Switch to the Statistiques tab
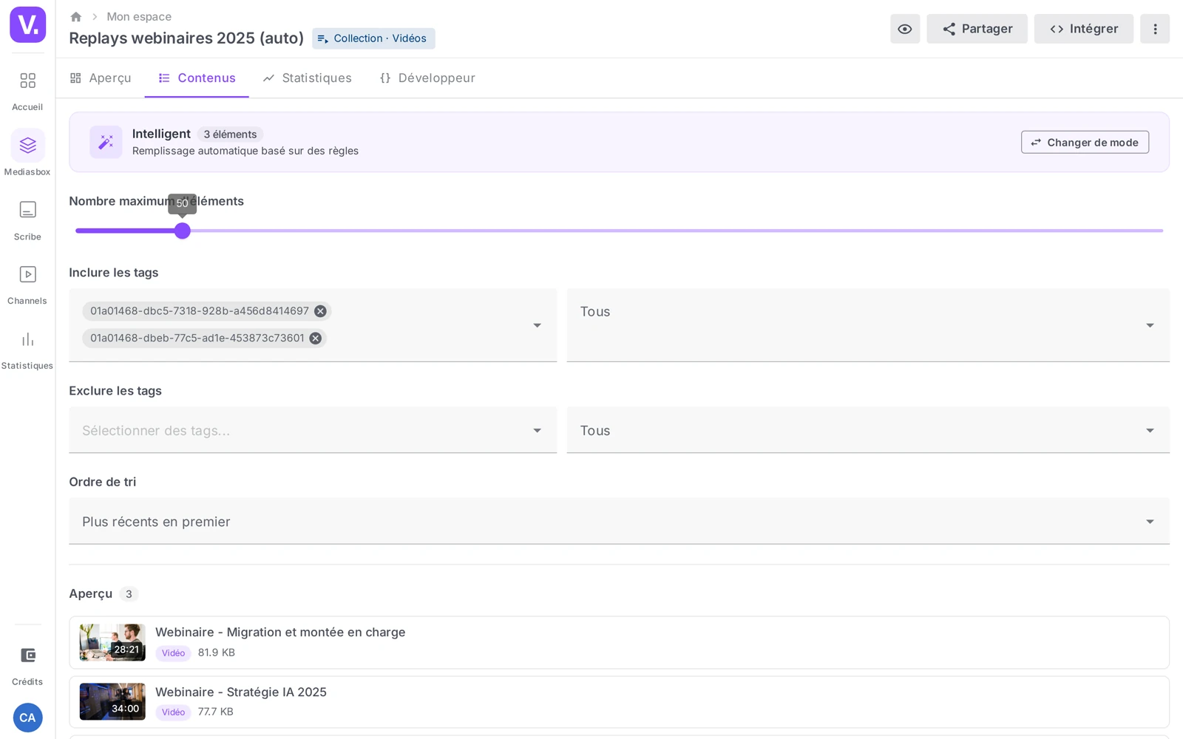1183x739 pixels. click(307, 78)
